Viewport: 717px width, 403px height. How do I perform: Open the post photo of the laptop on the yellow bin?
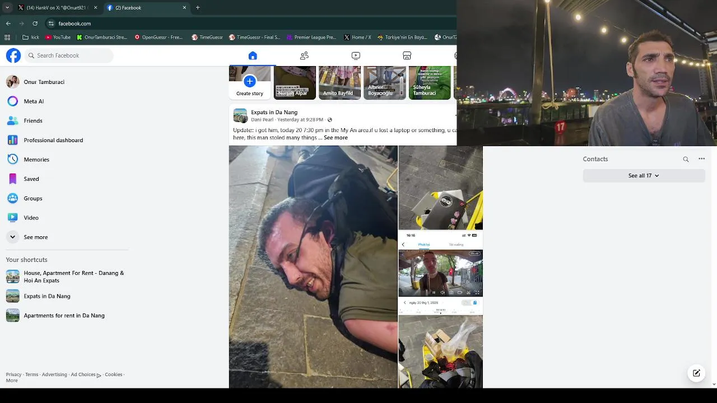(x=441, y=188)
